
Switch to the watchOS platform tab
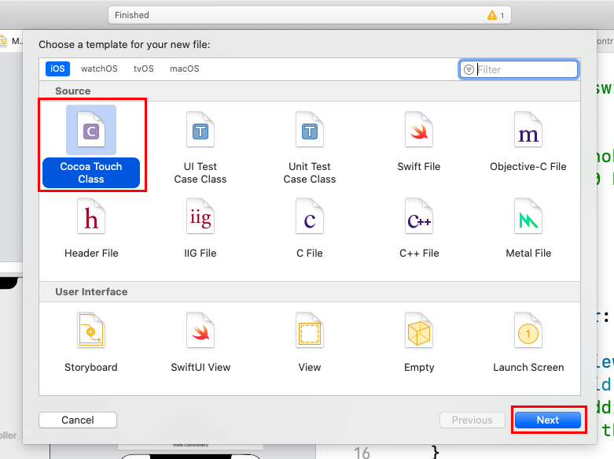[x=99, y=68]
